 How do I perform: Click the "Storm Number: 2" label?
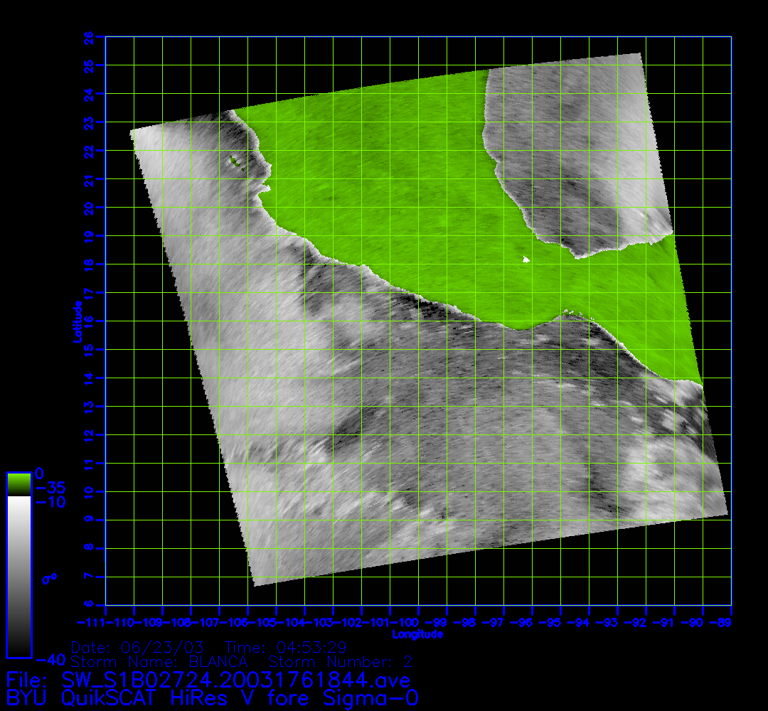[x=340, y=661]
